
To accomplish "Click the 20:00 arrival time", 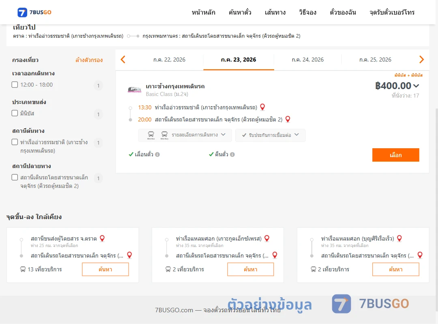I will (x=145, y=119).
